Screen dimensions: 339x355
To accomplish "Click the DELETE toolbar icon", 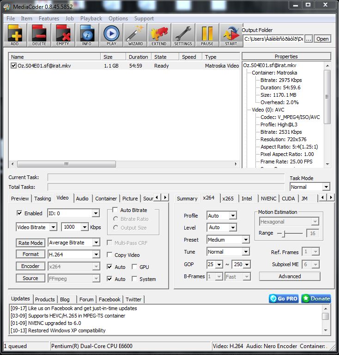I will (x=39, y=35).
